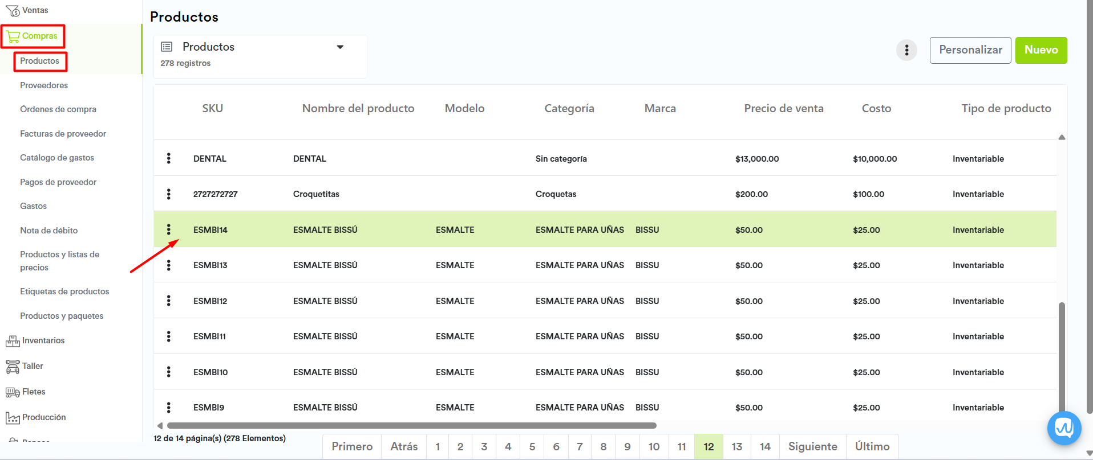This screenshot has width=1093, height=460.
Task: Open options menu next to Personalizar
Action: pos(906,50)
